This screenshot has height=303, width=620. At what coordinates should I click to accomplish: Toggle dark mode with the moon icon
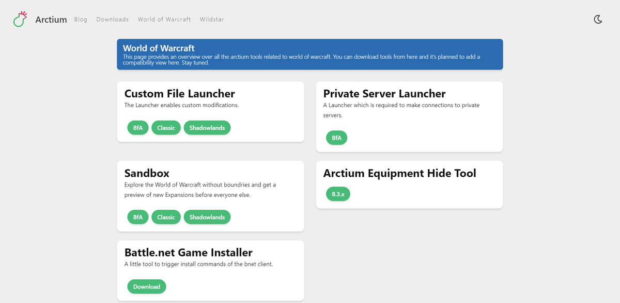598,19
